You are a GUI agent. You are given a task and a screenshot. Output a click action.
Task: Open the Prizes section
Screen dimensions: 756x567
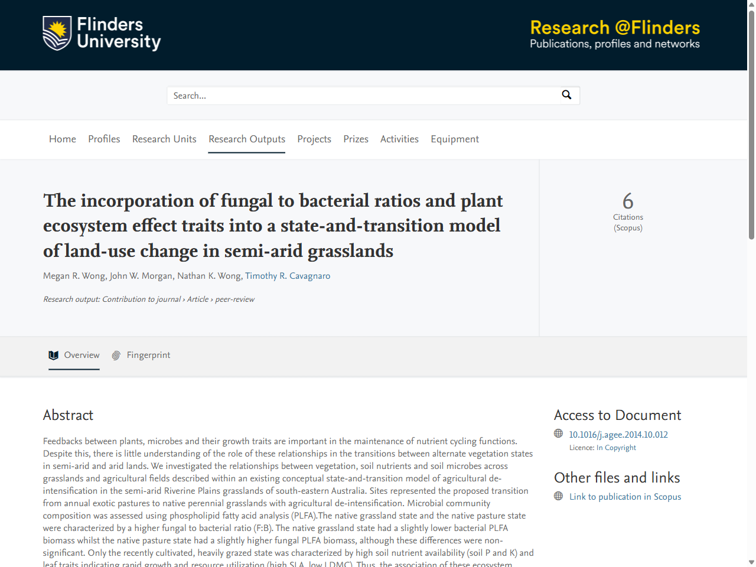pos(356,139)
